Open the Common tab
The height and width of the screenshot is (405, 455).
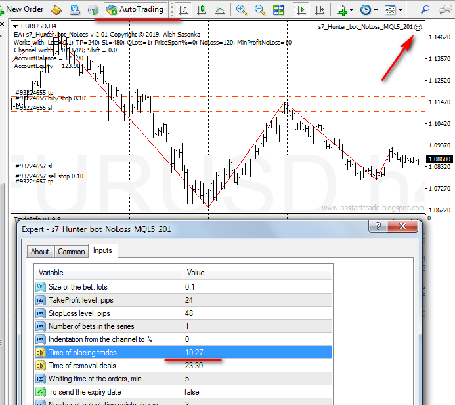pos(72,252)
